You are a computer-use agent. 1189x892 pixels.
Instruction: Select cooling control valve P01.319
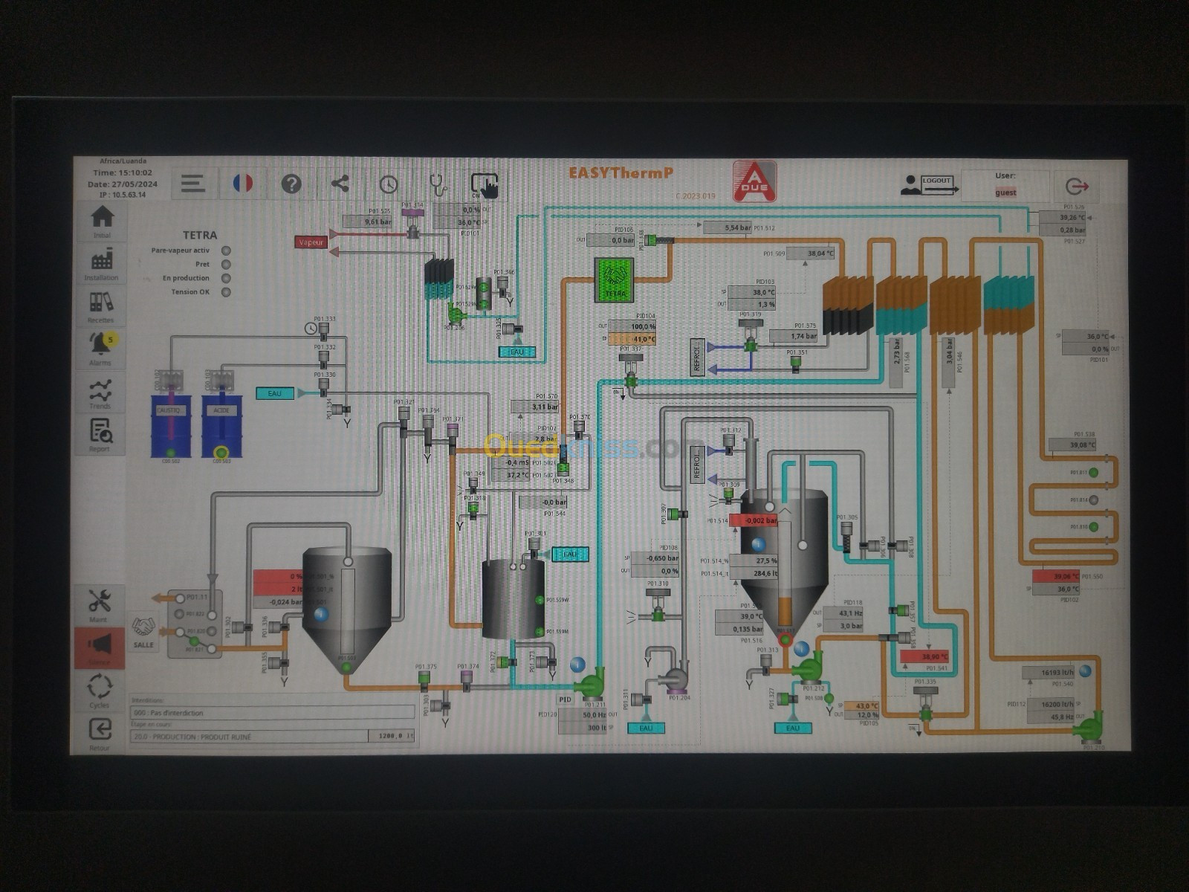click(x=751, y=337)
